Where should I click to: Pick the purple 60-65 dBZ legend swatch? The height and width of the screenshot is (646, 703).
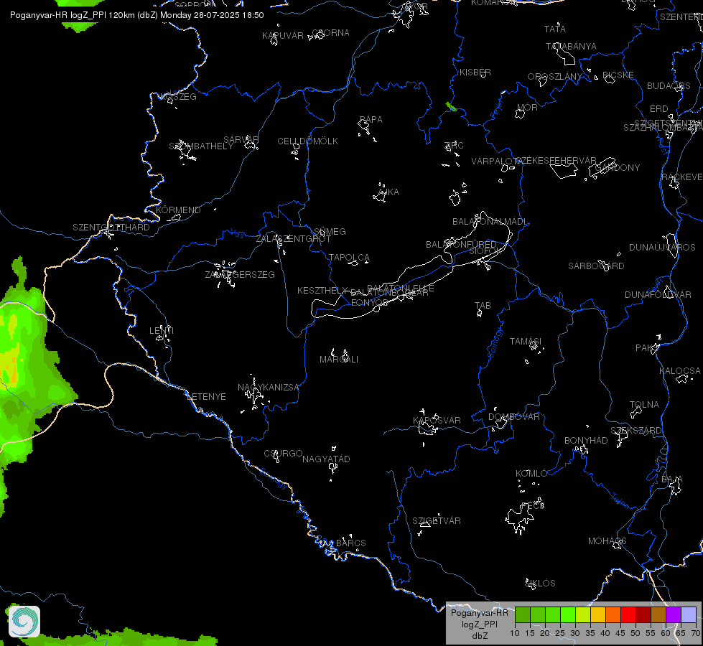tap(674, 615)
